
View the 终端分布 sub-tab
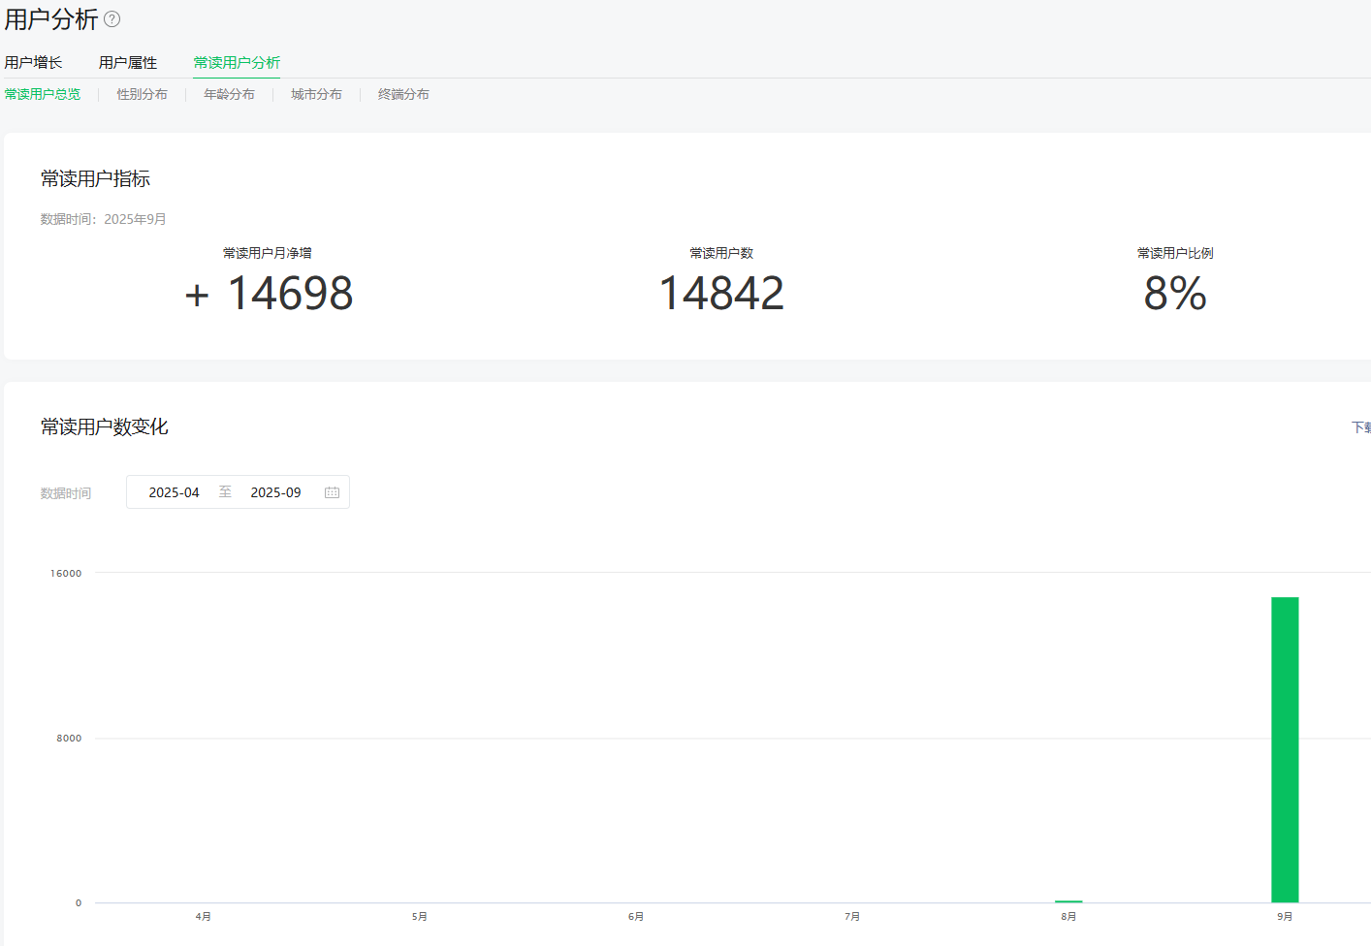(x=403, y=94)
